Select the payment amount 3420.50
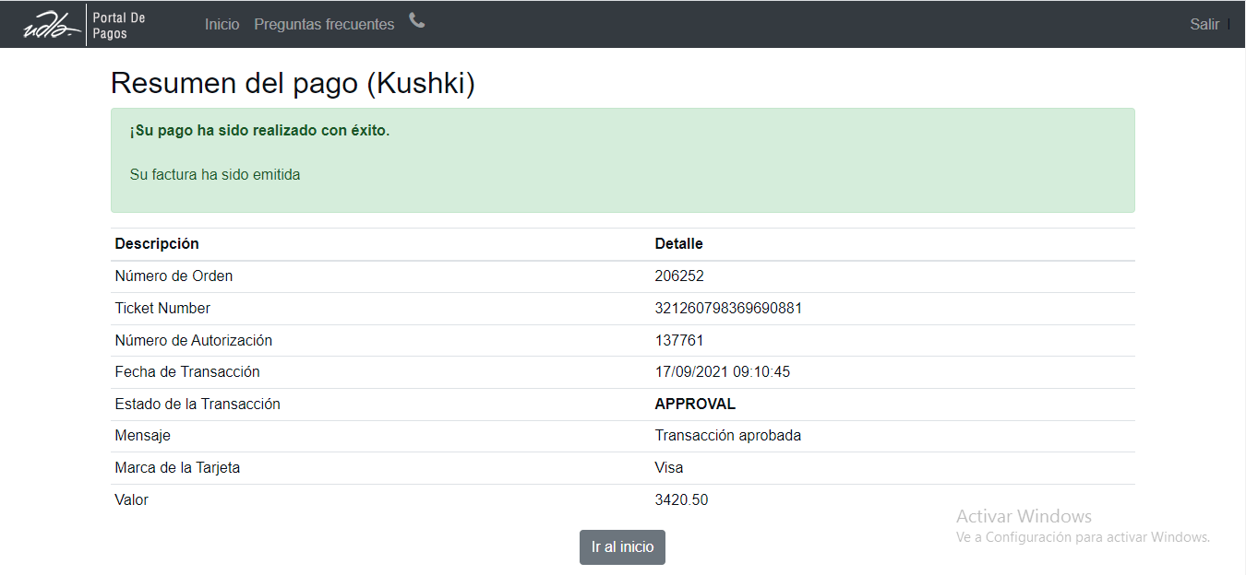This screenshot has width=1246, height=575. [x=681, y=500]
